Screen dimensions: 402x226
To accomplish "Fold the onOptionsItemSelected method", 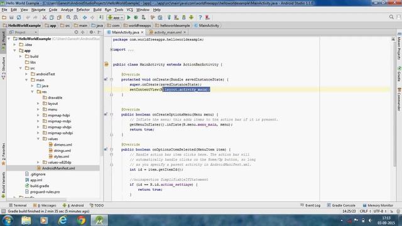I will pos(111,149).
